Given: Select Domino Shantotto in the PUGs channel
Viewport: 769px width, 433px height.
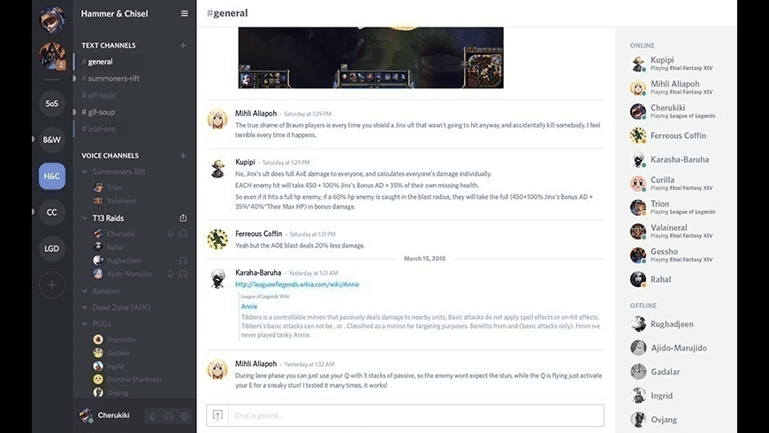Looking at the screenshot, I should pos(127,379).
